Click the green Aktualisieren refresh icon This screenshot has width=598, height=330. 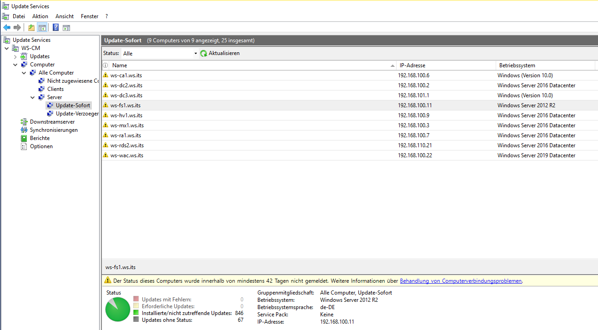click(204, 53)
